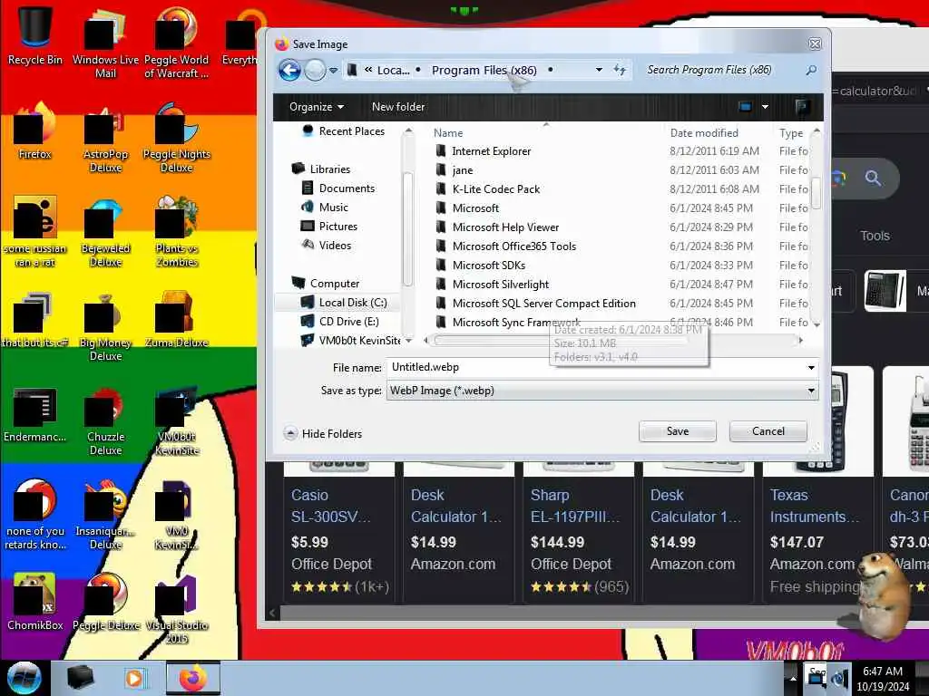Image resolution: width=929 pixels, height=696 pixels.
Task: Sort by the Type column header
Action: [x=791, y=133]
